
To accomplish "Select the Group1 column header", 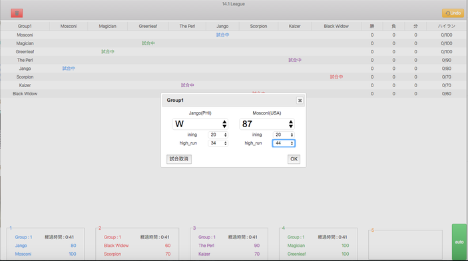I will point(25,26).
